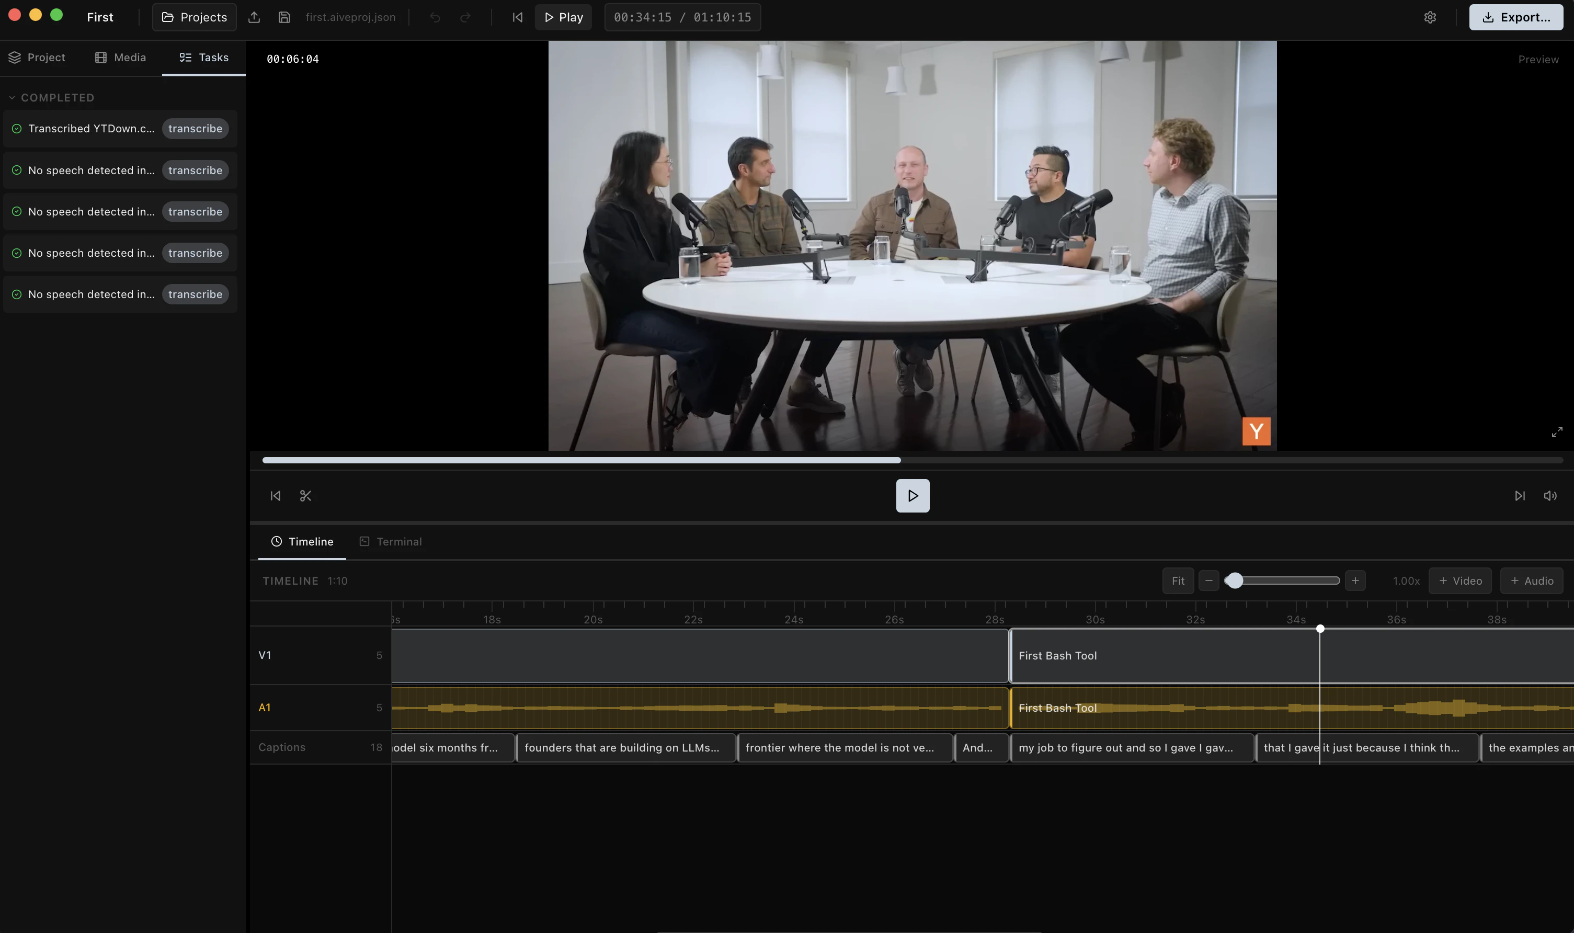The image size is (1574, 933).
Task: Click the Export button
Action: pos(1515,18)
